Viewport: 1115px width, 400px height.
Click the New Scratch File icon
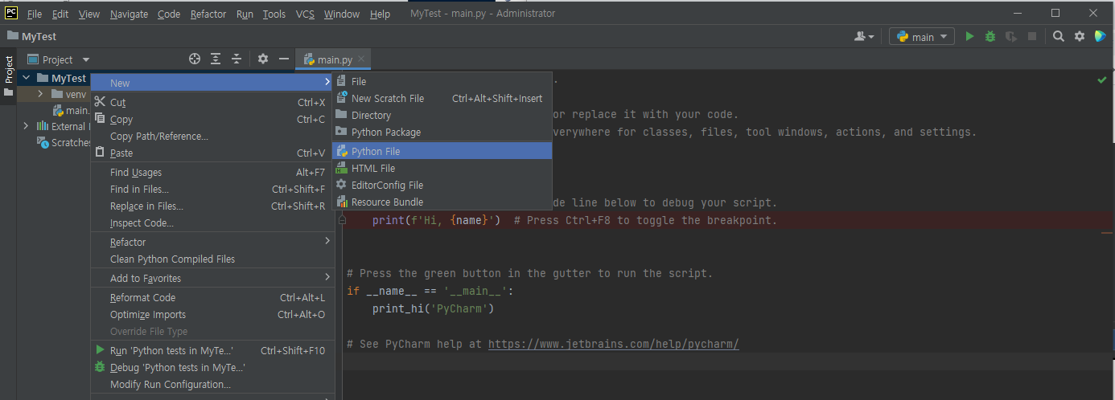[341, 98]
